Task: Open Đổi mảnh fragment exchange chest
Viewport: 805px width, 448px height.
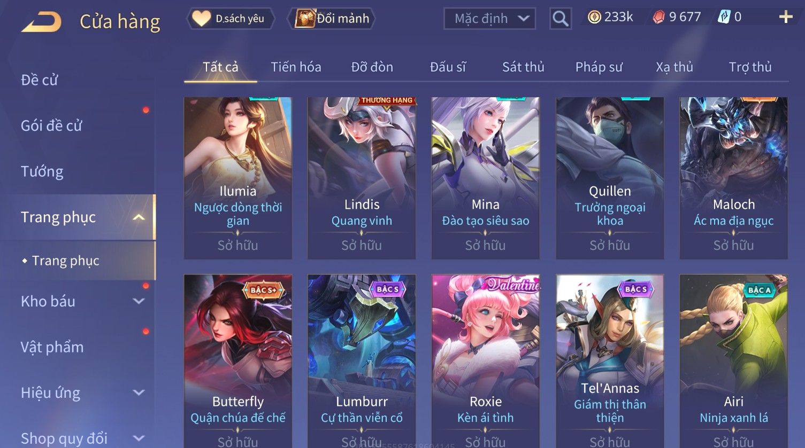Action: click(x=332, y=19)
